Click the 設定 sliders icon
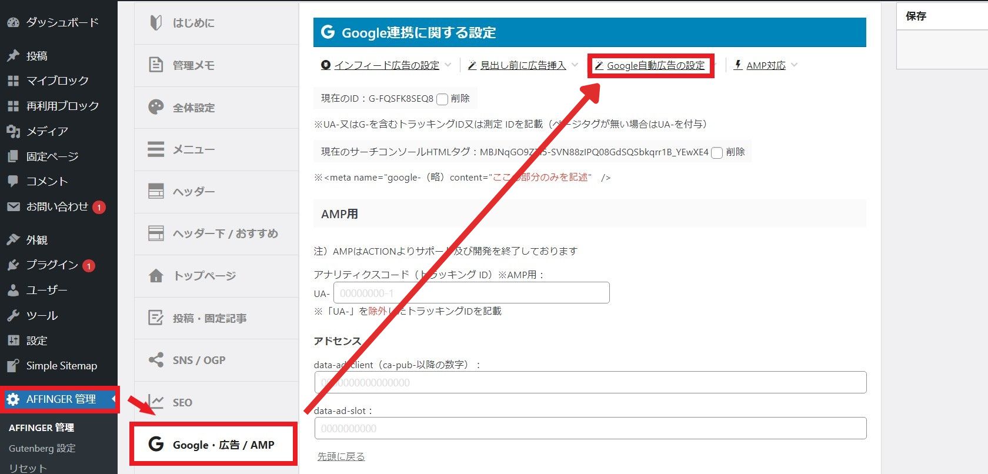The width and height of the screenshot is (988, 474). click(x=13, y=341)
